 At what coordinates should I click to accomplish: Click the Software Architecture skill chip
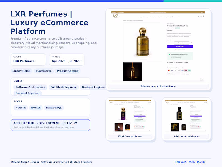(30, 87)
